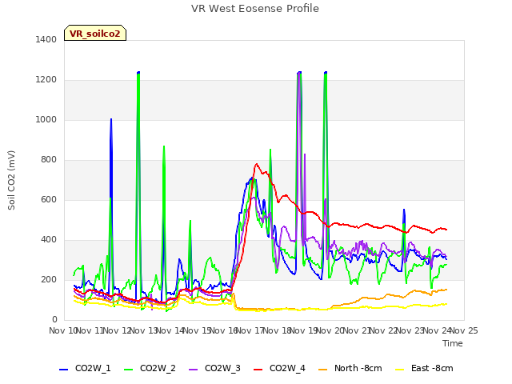Click the Nov 13 x-axis tick label
Screen dimensions: 512x384
[x=143, y=330]
